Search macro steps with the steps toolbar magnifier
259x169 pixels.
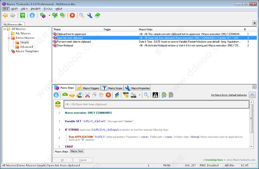pyautogui.click(x=146, y=95)
